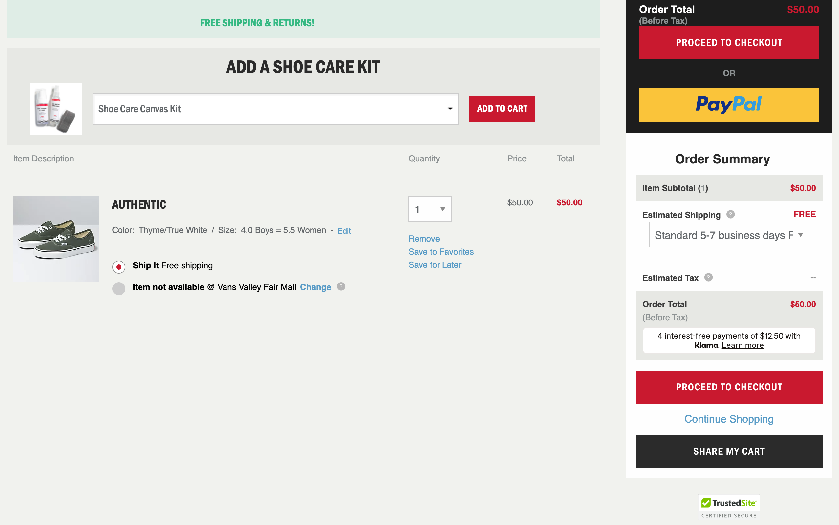This screenshot has height=525, width=839.
Task: Remove the Authentic shoes from cart
Action: (424, 239)
